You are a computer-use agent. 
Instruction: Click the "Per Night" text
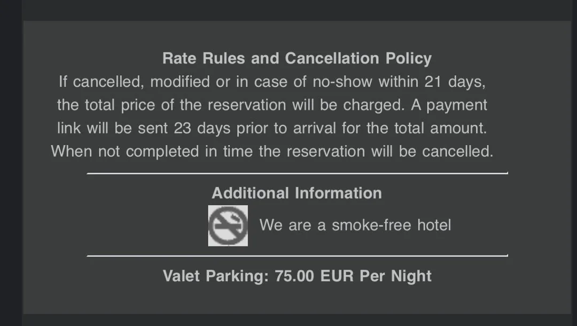[395, 276]
